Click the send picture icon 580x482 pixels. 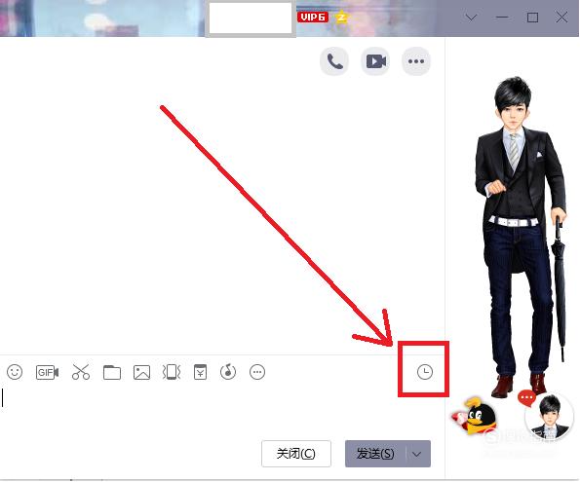click(x=141, y=372)
